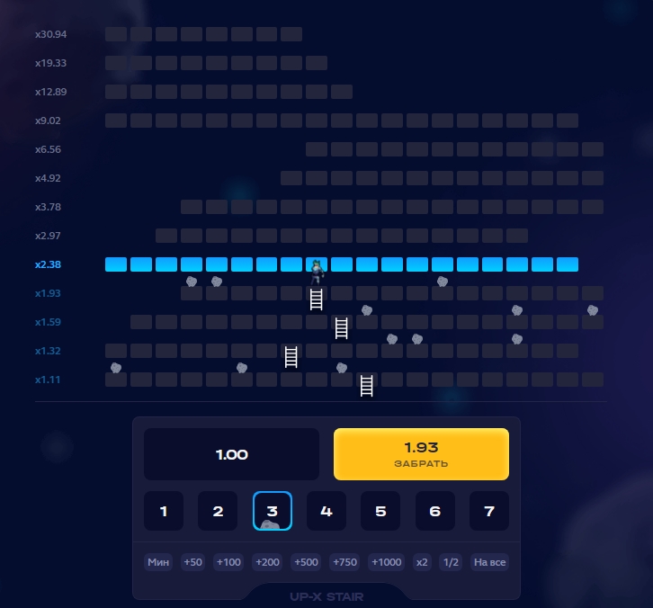Set bet to minimum with Мин
The image size is (653, 608).
[x=158, y=562]
